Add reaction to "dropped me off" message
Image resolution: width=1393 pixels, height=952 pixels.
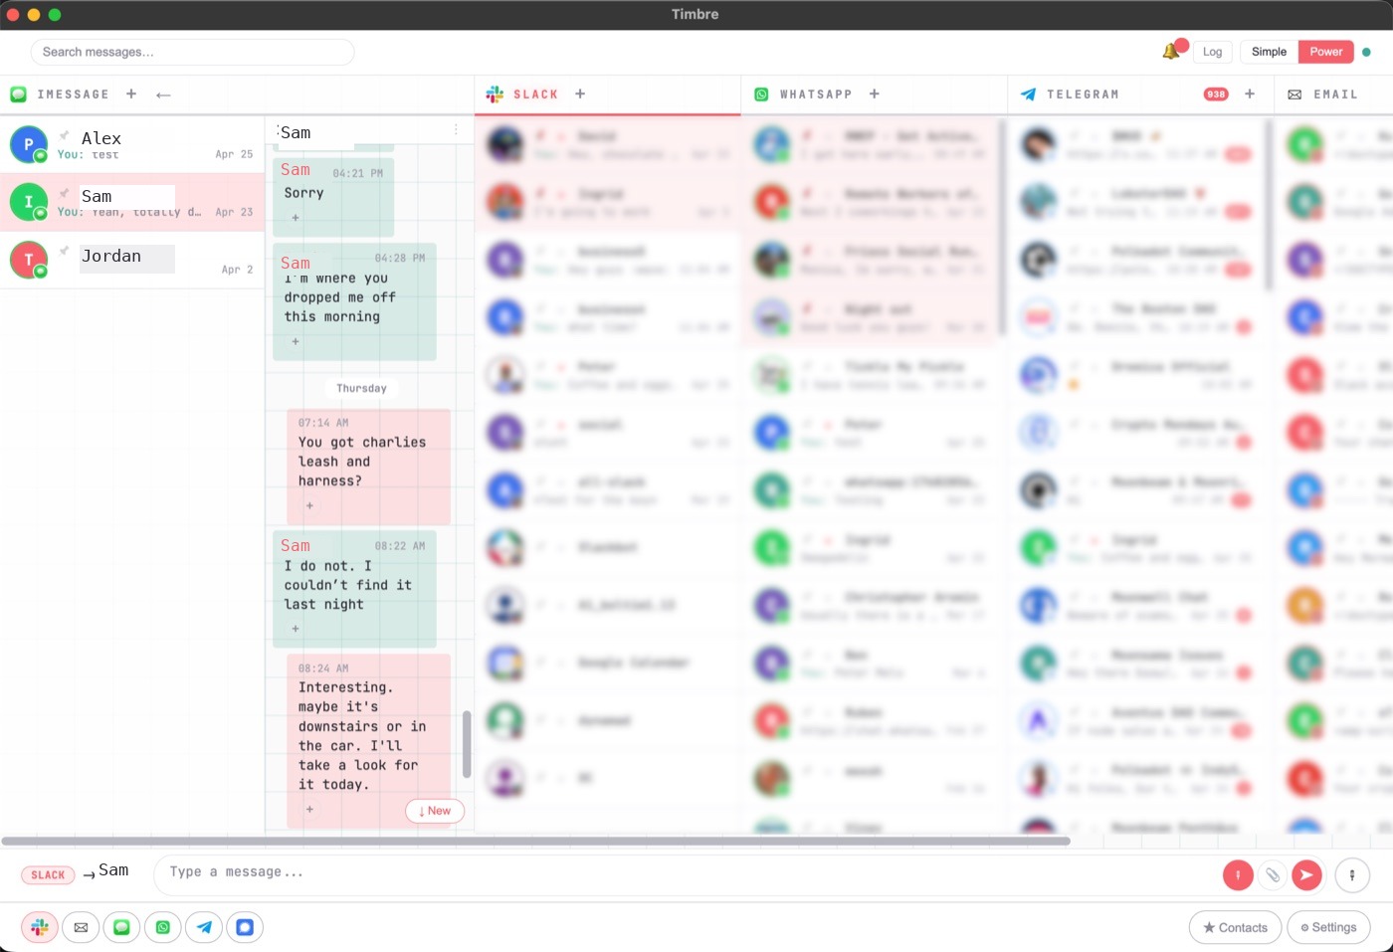tap(296, 341)
